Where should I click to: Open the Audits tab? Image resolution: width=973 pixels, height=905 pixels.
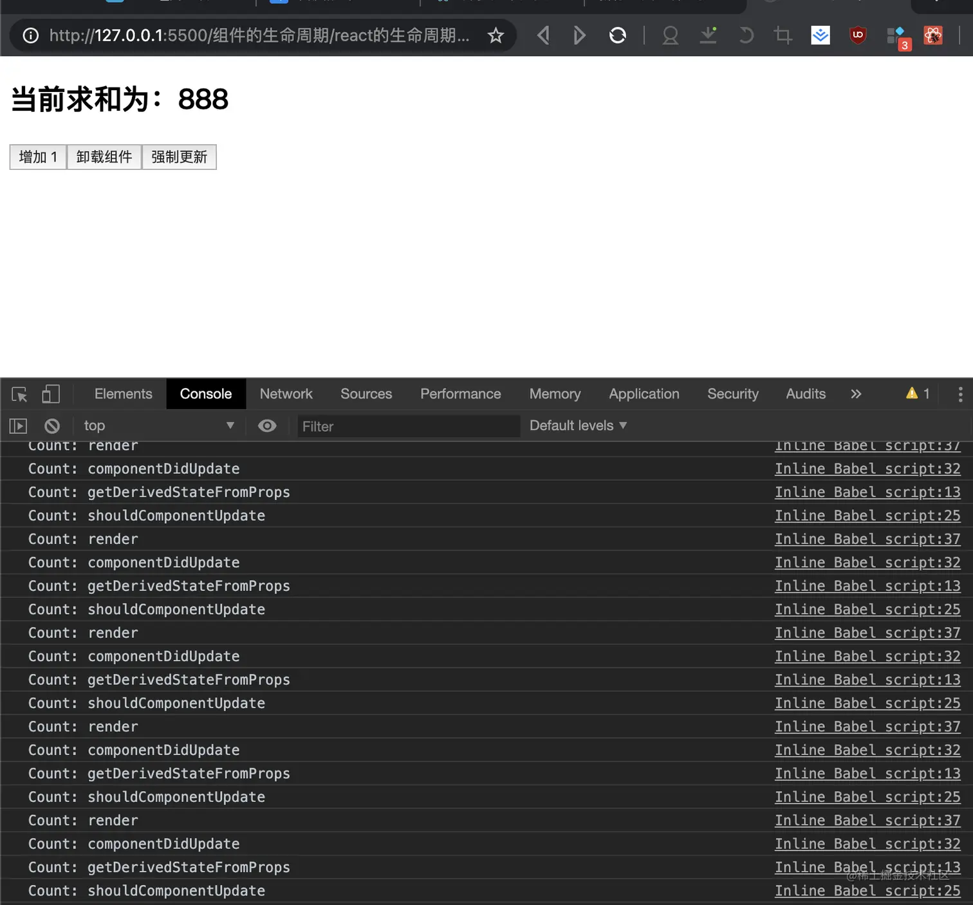click(x=806, y=394)
